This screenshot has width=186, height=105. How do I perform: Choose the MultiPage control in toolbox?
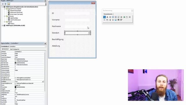pos(107,20)
